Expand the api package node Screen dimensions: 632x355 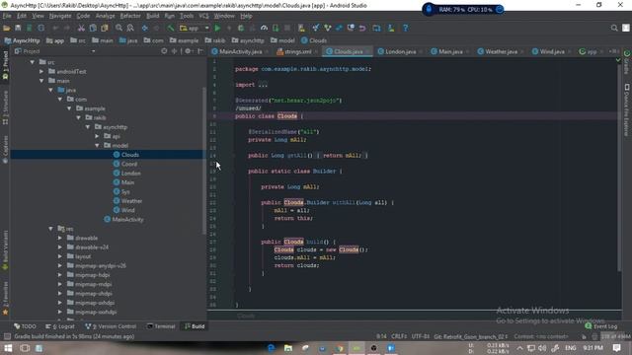click(97, 136)
